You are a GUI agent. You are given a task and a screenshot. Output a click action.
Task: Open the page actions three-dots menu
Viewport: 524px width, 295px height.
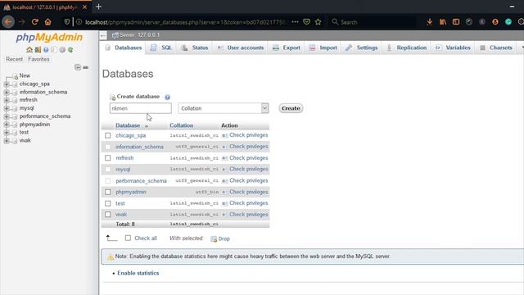pyautogui.click(x=295, y=22)
